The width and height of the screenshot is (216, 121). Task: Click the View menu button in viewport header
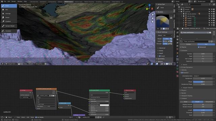pos(25,64)
